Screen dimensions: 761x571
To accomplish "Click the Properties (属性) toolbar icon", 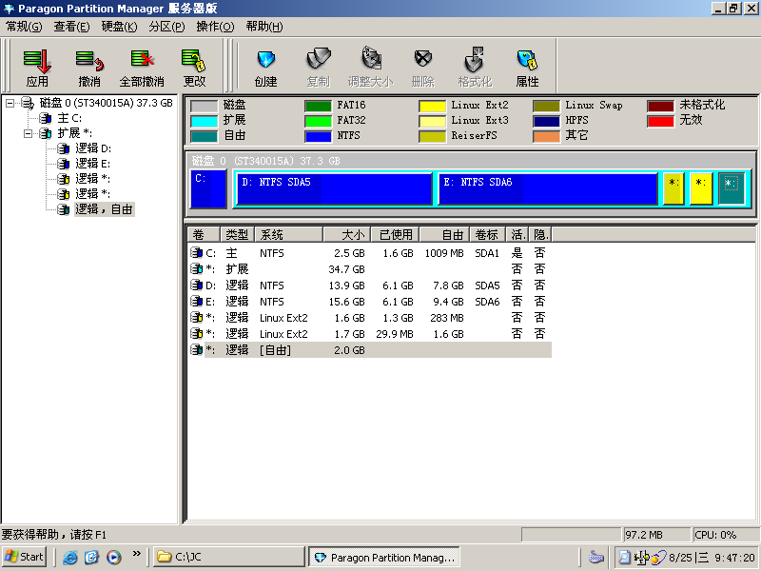I will (x=527, y=60).
